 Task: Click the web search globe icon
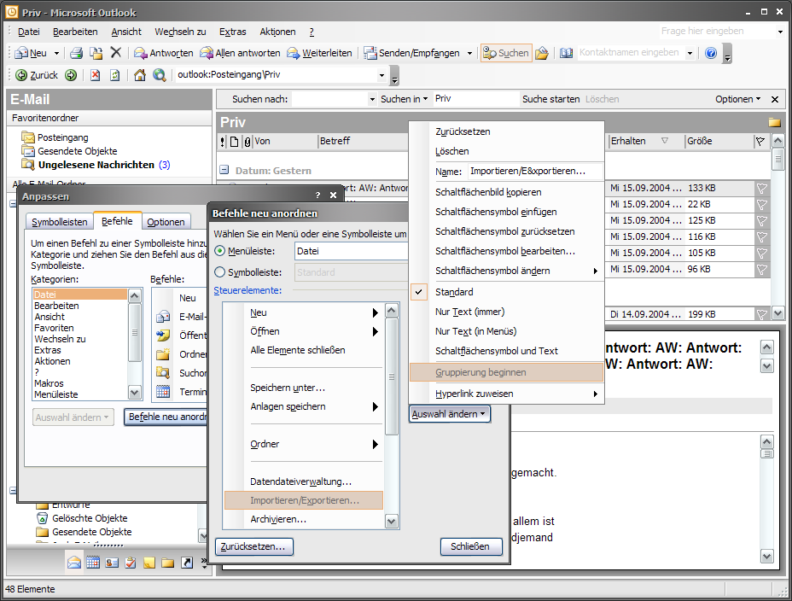point(160,75)
